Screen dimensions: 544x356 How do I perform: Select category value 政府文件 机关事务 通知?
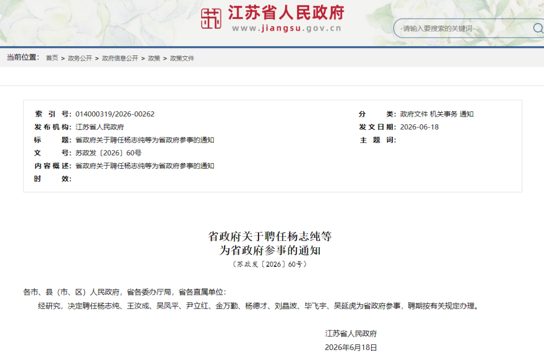(437, 114)
